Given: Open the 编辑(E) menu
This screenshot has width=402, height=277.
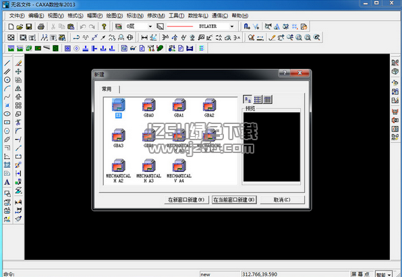Looking at the screenshot, I should pyautogui.click(x=36, y=16).
